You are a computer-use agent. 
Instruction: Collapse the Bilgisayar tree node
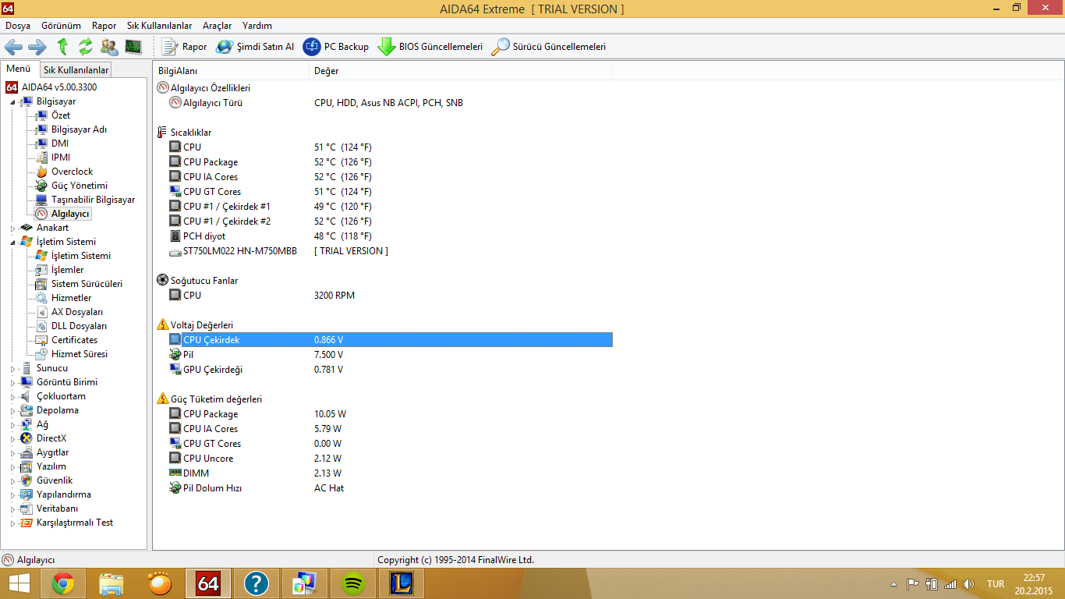(x=12, y=101)
